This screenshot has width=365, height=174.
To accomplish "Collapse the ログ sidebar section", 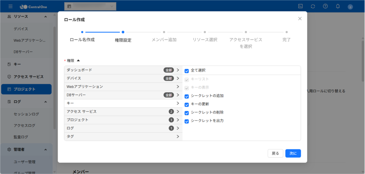I will coord(46,102).
